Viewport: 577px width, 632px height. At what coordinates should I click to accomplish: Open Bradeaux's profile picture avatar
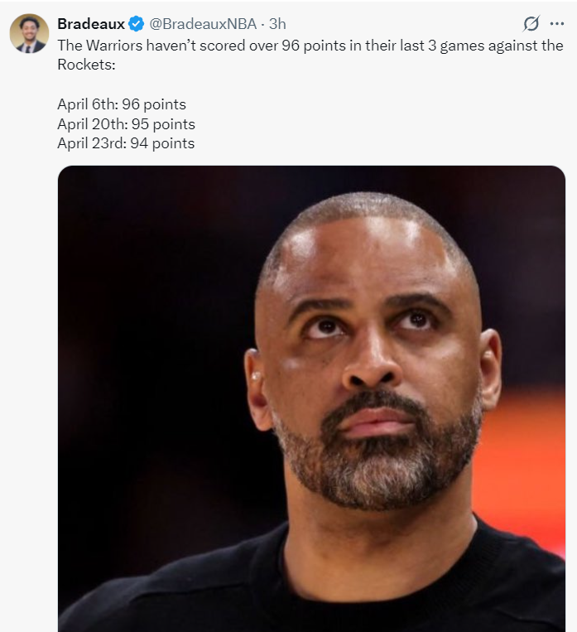coord(29,33)
